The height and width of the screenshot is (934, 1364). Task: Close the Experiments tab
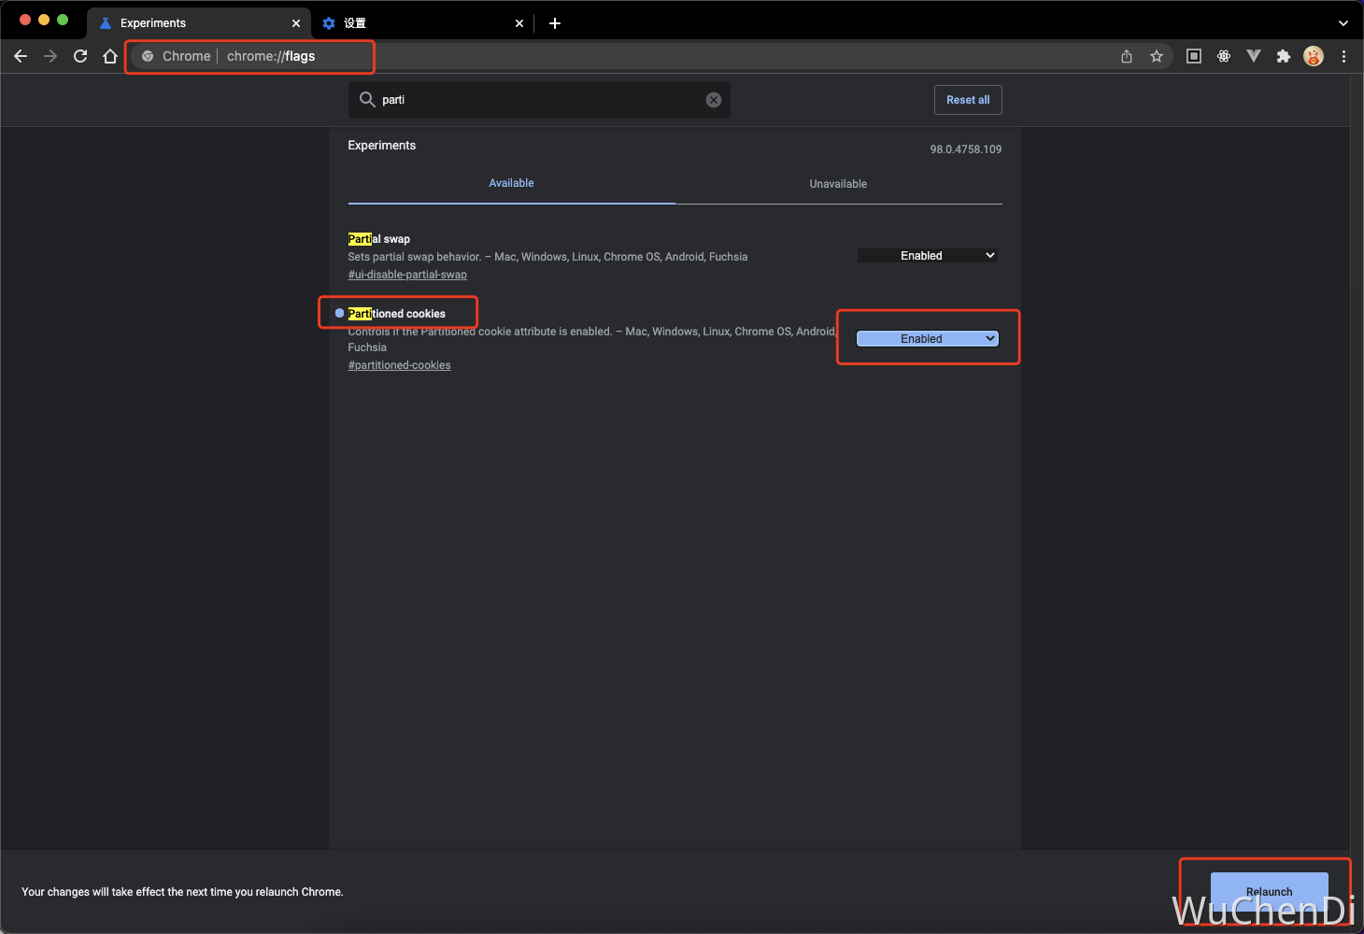[296, 23]
